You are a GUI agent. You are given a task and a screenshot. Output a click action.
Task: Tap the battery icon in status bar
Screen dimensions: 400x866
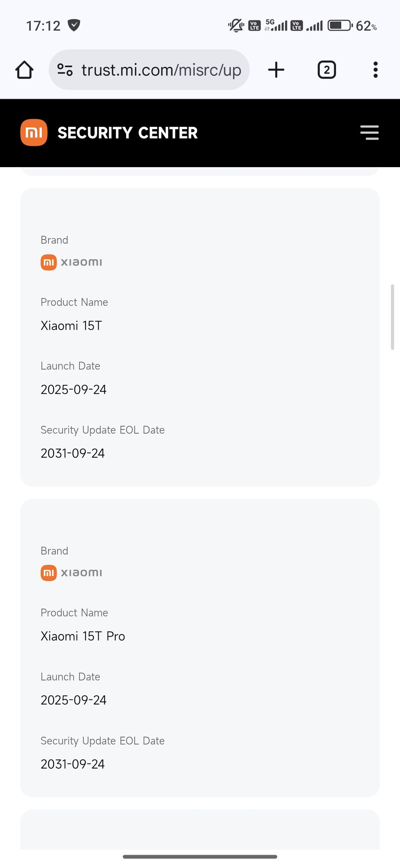coord(340,26)
